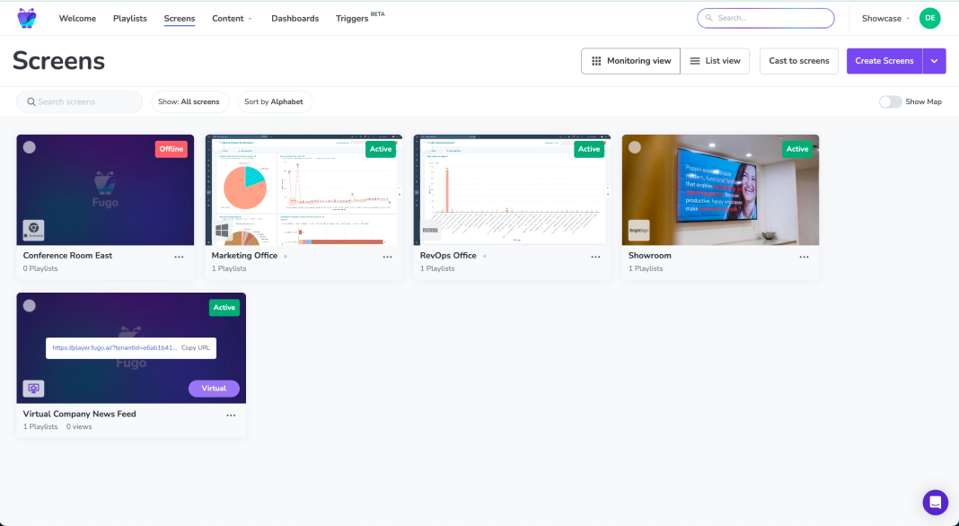Click Copy URL on Virtual Company News Feed
Viewport: 959px width, 526px height.
tap(195, 348)
